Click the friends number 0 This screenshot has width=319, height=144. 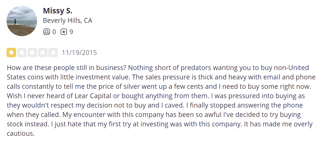click(54, 32)
